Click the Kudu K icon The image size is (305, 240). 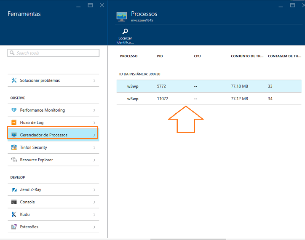pyautogui.click(x=14, y=214)
